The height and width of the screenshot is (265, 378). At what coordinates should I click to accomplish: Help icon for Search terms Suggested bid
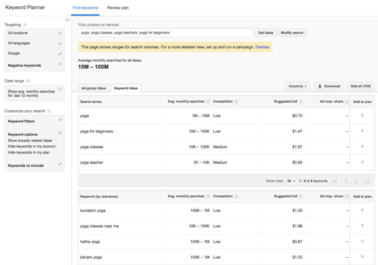pos(300,102)
